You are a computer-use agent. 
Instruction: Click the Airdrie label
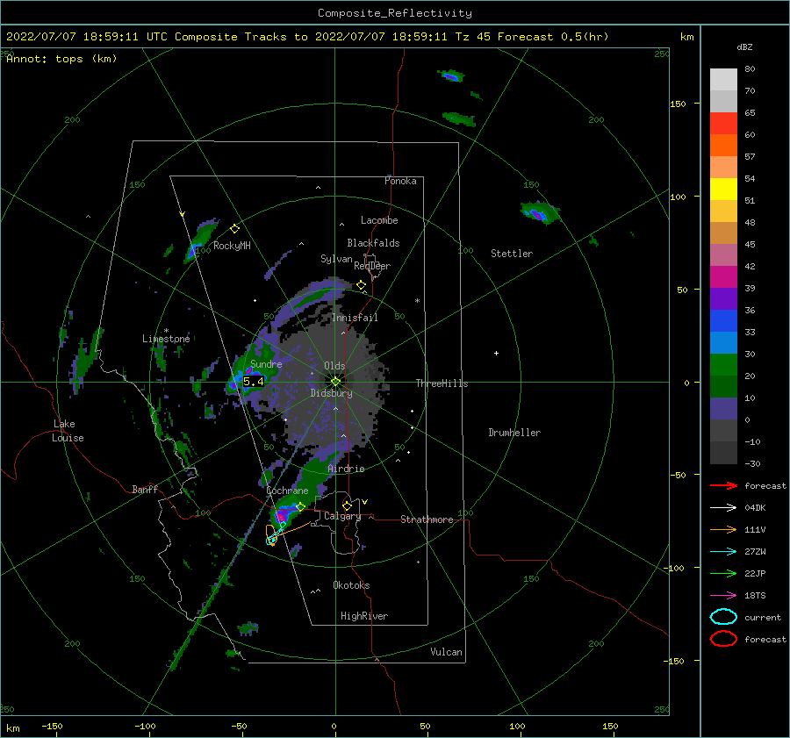[x=346, y=469]
